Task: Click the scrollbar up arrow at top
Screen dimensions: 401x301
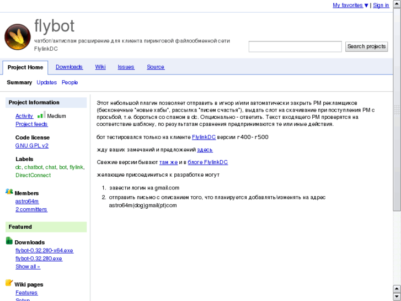Action: (397, 4)
